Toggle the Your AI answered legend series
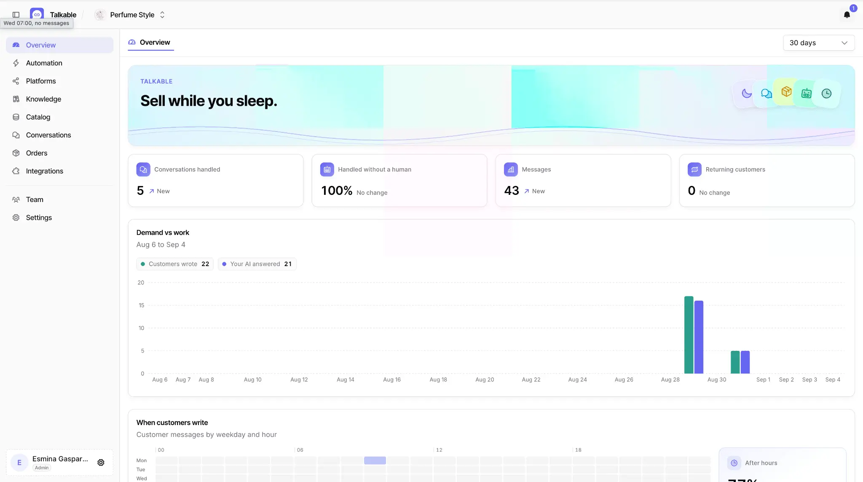The image size is (863, 482). 257,264
